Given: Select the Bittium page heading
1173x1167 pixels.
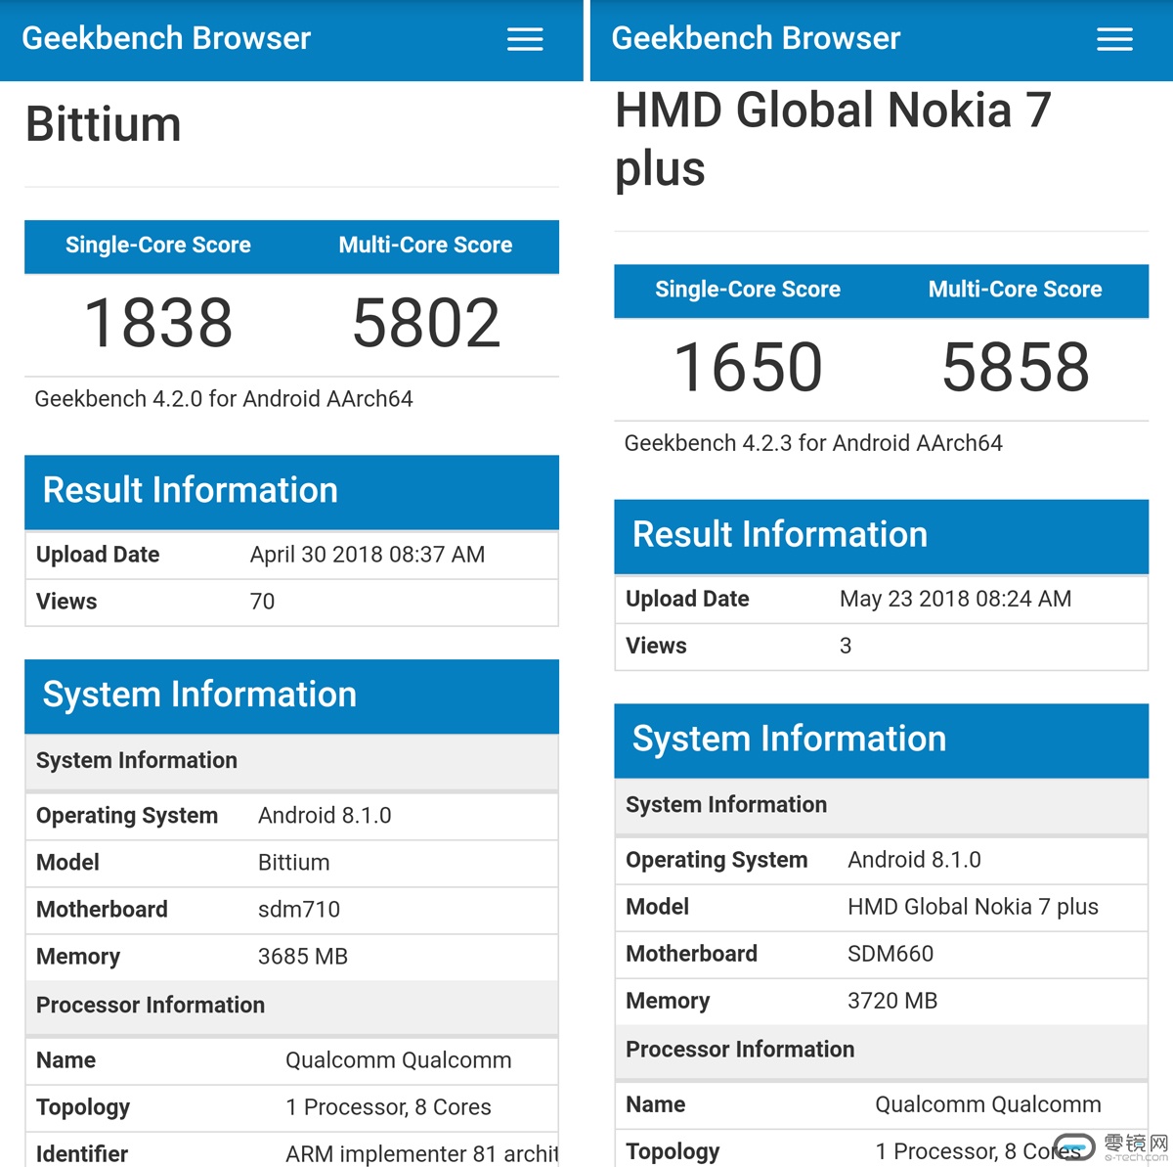Looking at the screenshot, I should click(104, 125).
